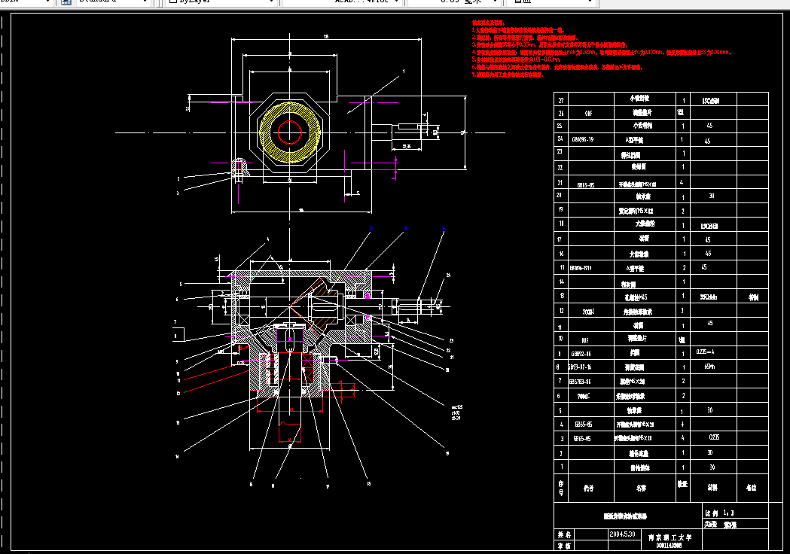Open the Standard style dropdown
790x554 pixels.
tap(113, 2)
